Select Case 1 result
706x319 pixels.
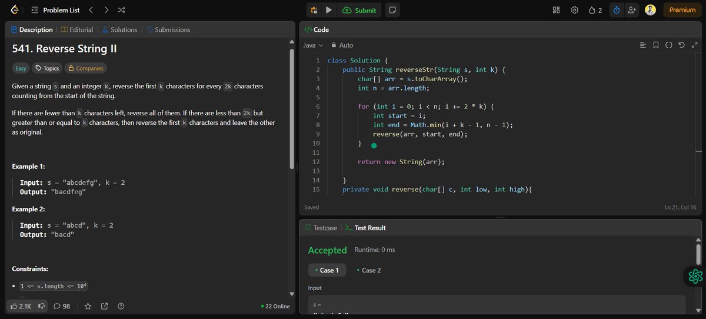(x=327, y=270)
